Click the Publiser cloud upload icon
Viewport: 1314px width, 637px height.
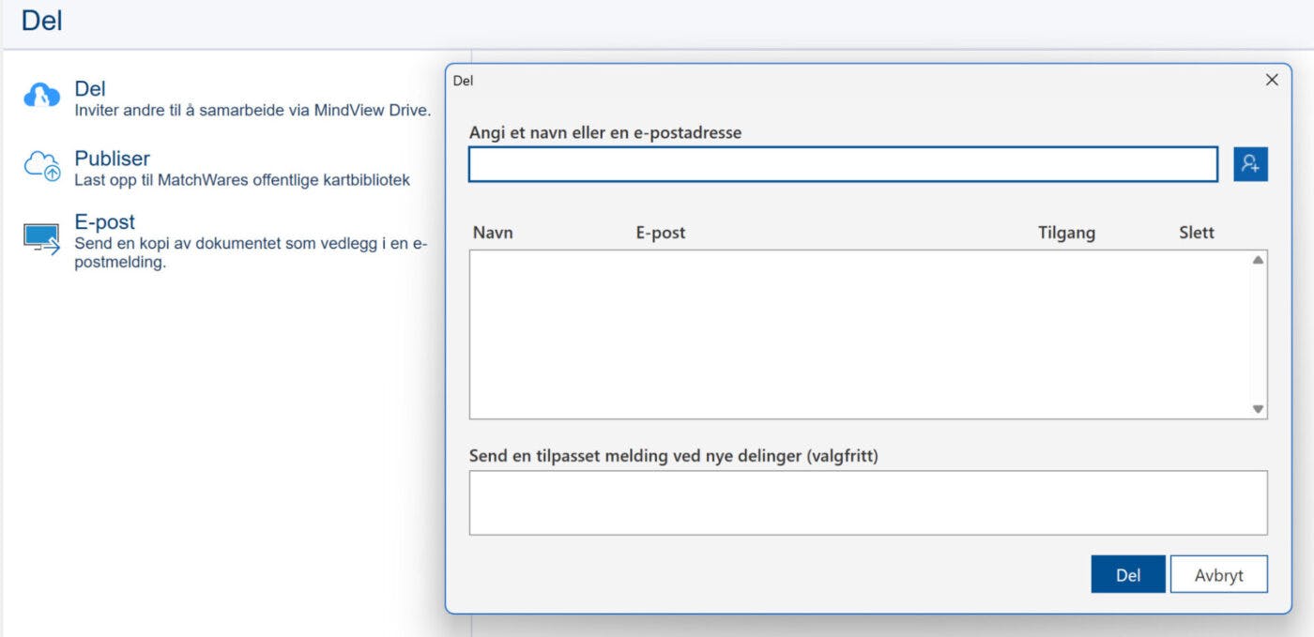[x=42, y=166]
